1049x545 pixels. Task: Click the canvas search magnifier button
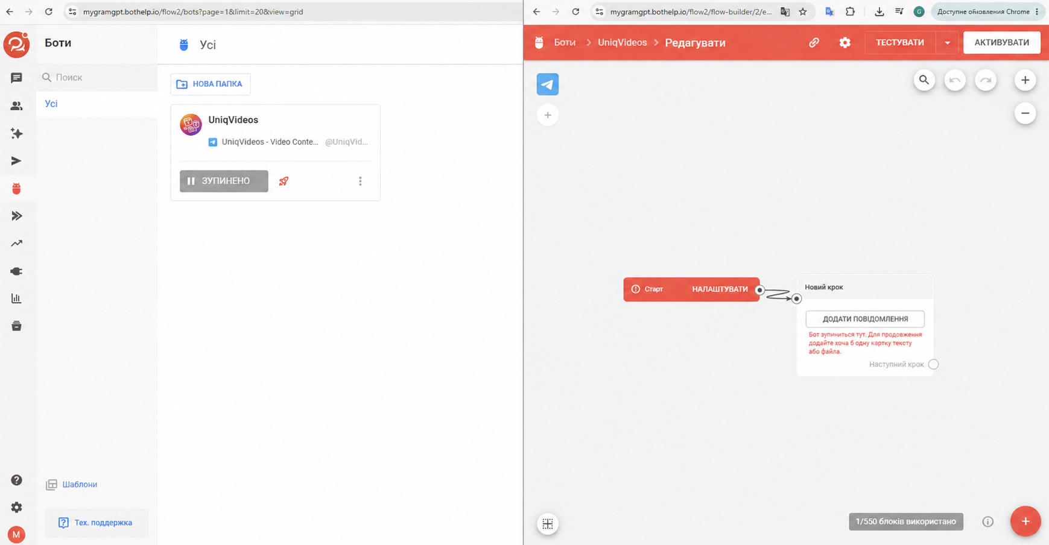924,80
